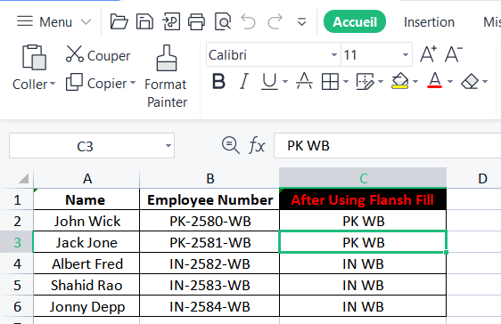Screen dimensions: 501x324
Task: Click the fill handle of cell C3
Action: click(x=446, y=252)
